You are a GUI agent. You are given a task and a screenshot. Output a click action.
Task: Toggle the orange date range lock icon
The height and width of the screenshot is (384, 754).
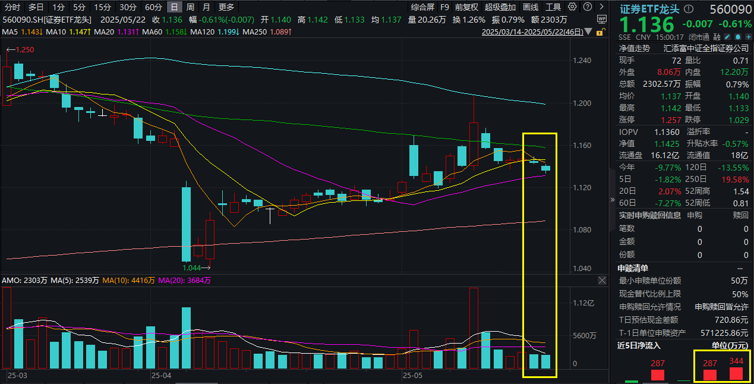(602, 31)
